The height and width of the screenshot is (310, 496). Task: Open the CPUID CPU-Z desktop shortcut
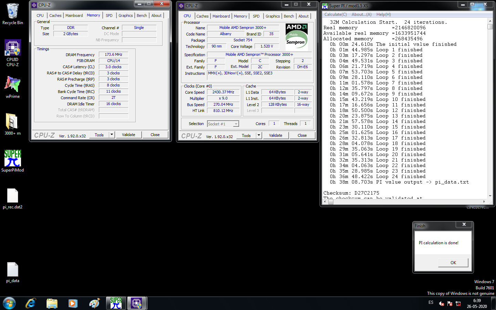click(13, 53)
